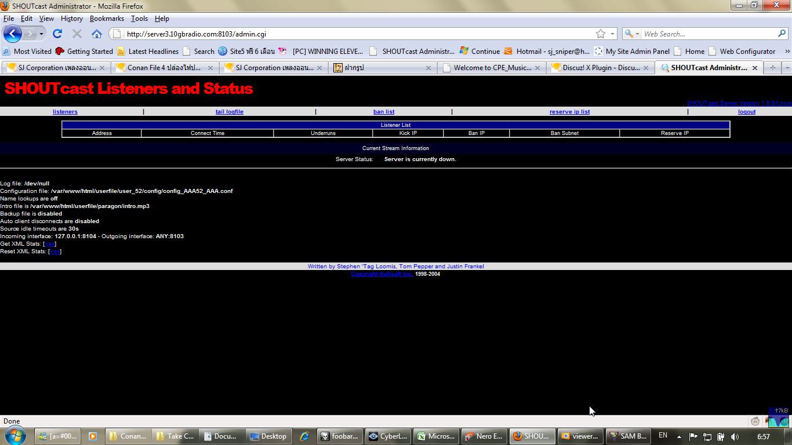
Task: Switch to the Discuz! X Plugin tab
Action: [600, 68]
